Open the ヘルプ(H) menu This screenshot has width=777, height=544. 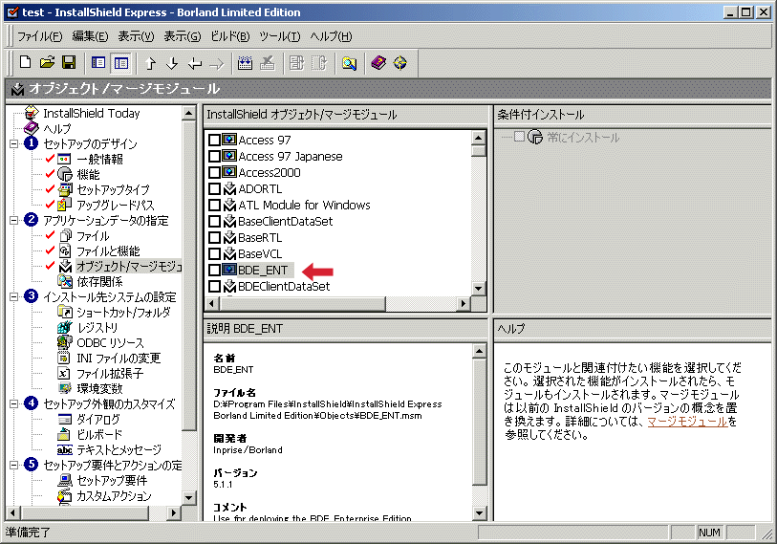[x=331, y=36]
